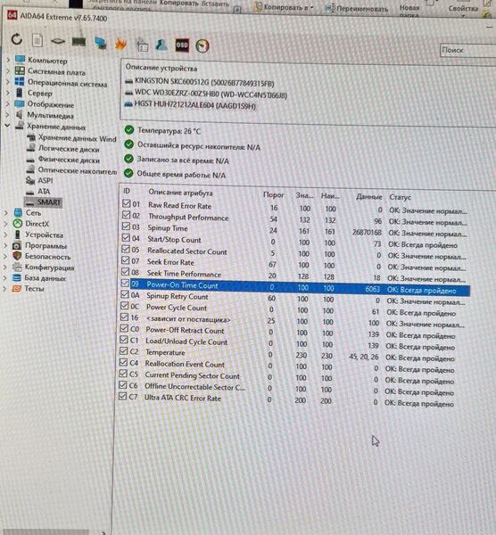
Task: Open the memory module benchmark icon
Action: tap(79, 42)
